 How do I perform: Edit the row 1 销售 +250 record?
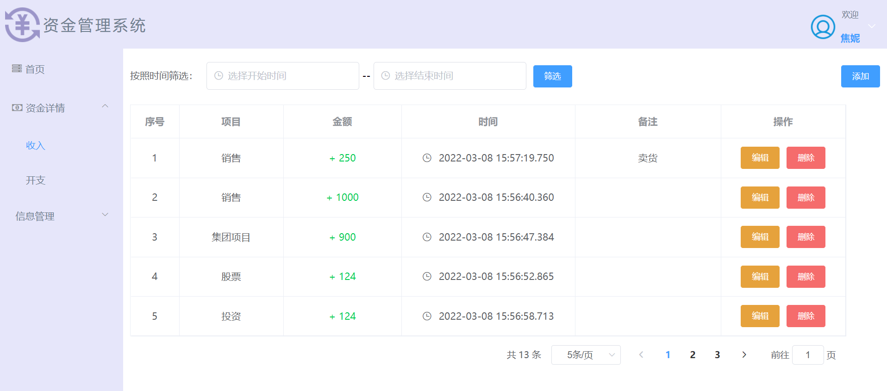point(760,158)
